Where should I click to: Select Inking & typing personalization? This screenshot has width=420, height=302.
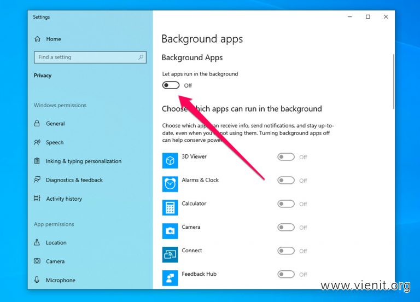pos(83,161)
